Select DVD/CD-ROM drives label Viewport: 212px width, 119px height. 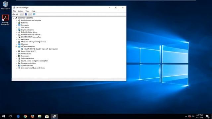pos(29,32)
